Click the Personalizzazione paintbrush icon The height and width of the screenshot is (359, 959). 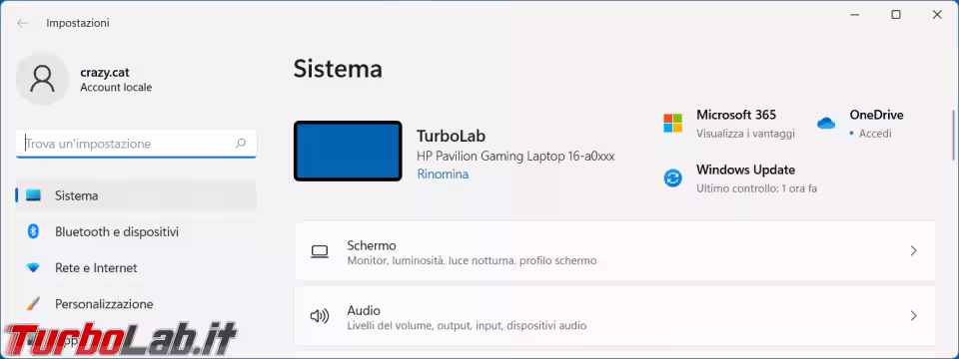(33, 303)
